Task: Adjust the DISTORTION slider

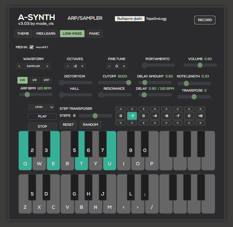Action: click(76, 83)
